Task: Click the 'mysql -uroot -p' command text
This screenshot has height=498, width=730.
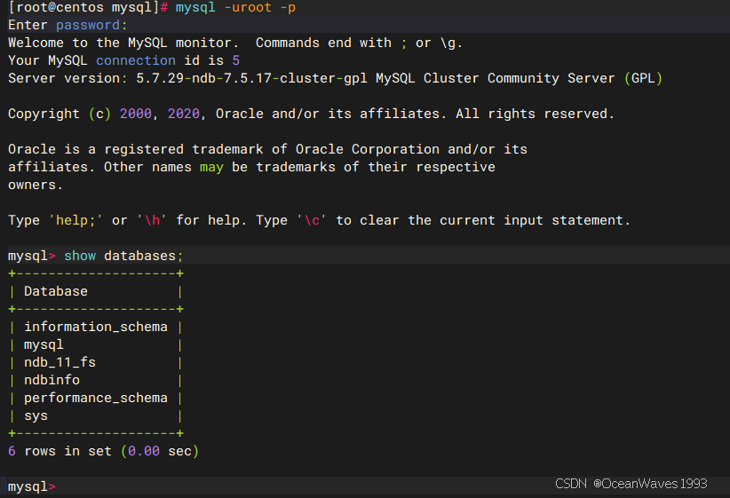Action: [x=235, y=7]
